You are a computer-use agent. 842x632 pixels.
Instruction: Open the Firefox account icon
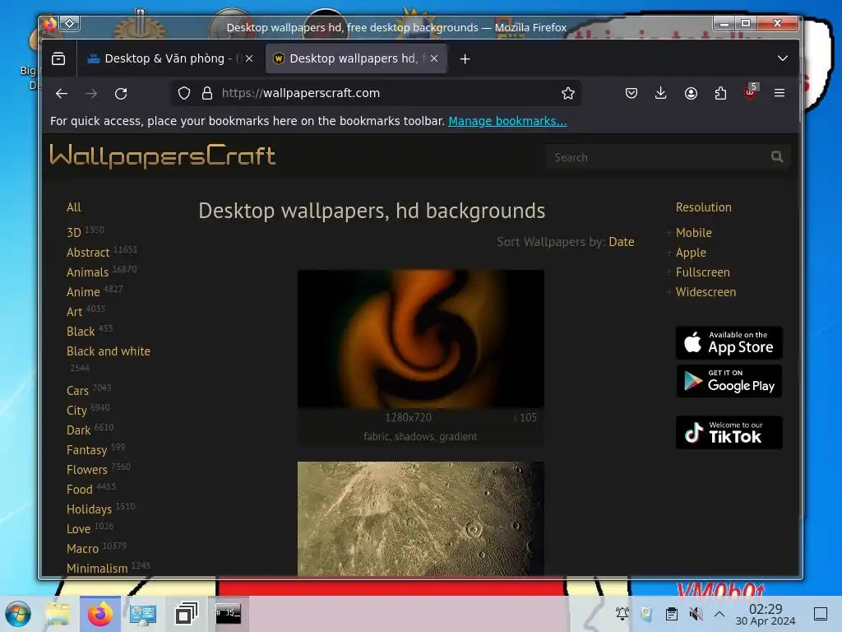[691, 94]
